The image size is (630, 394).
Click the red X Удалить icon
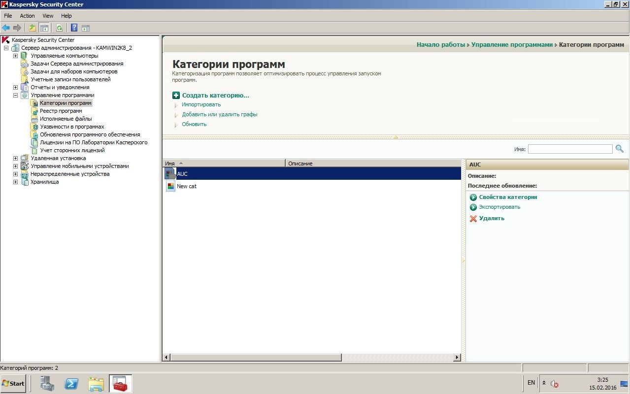(473, 219)
